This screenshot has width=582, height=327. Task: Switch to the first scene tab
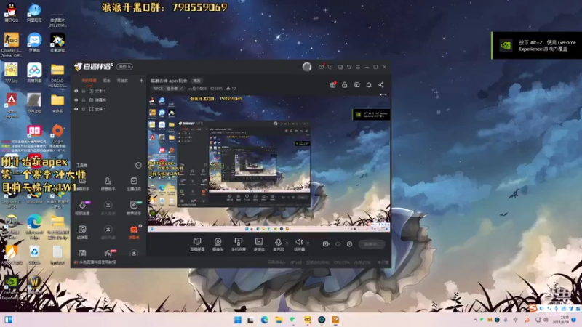click(x=89, y=81)
